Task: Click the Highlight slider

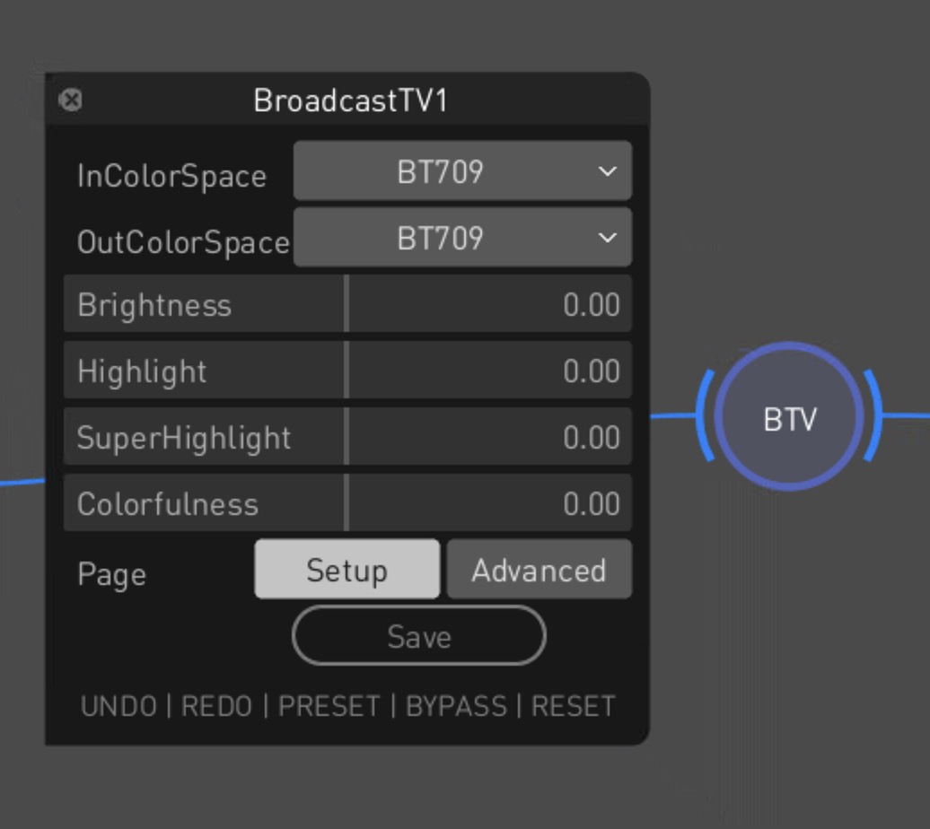Action: tap(347, 371)
